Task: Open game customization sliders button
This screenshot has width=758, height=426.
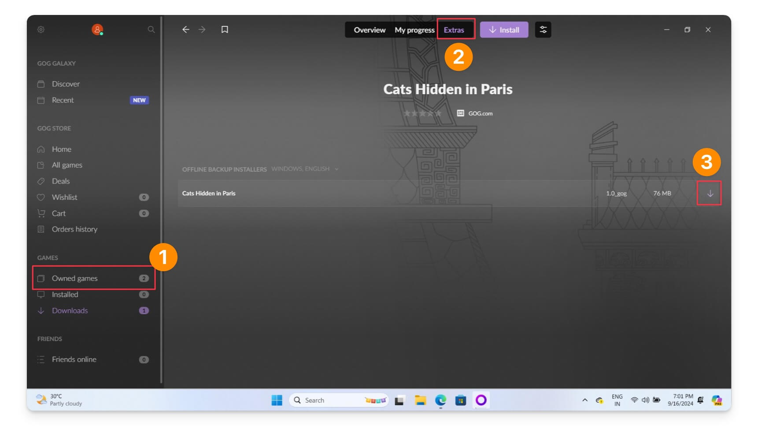Action: [543, 30]
